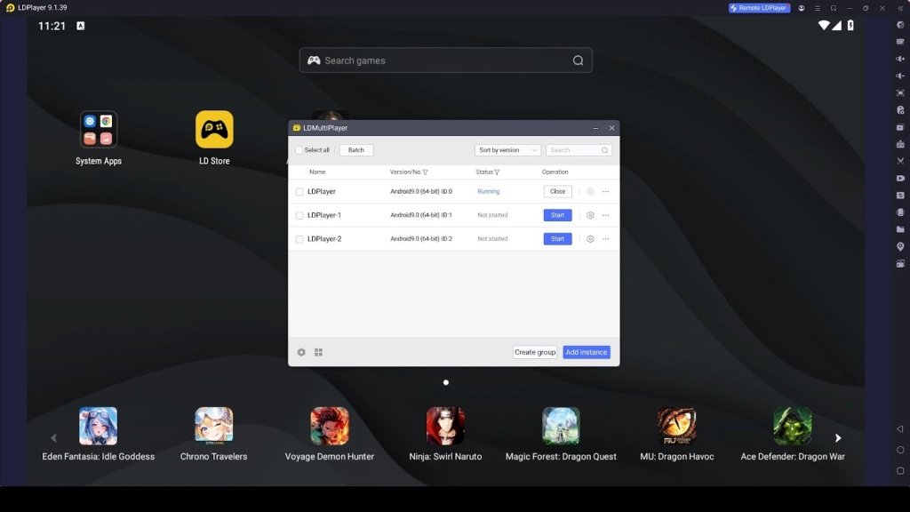This screenshot has height=512, width=910.
Task: Click the LDMultiPlayer Search input
Action: [x=578, y=149]
